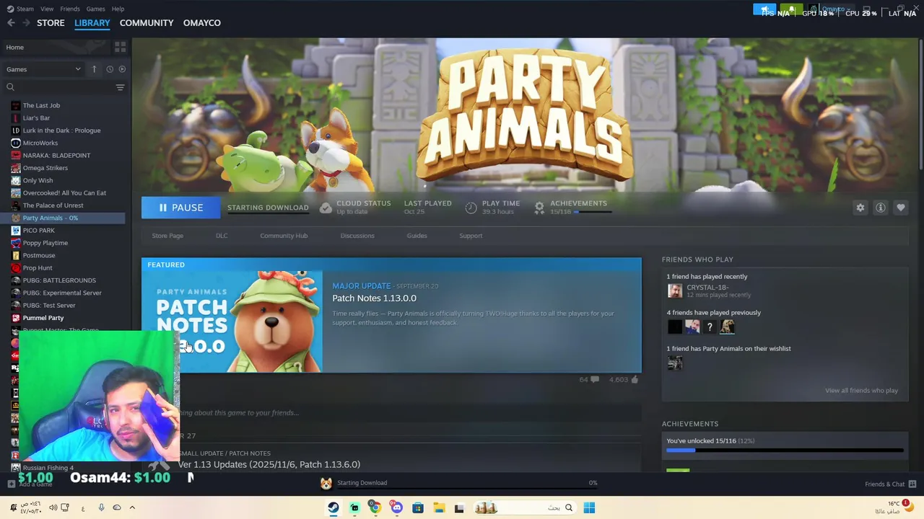Select PUBG: BATTLEGROUNDS in library
Image resolution: width=924 pixels, height=519 pixels.
coord(59,280)
